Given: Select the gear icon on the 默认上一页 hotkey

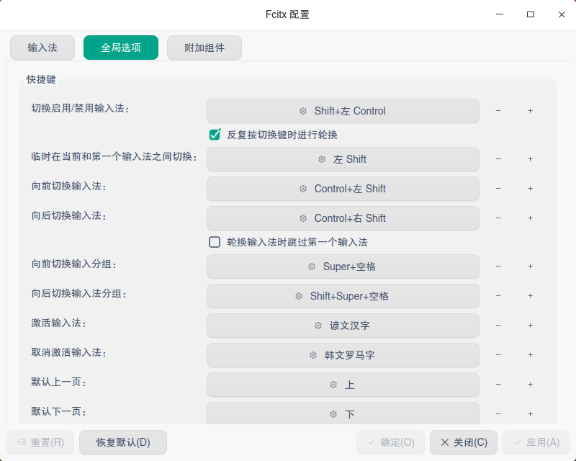Looking at the screenshot, I should coord(333,385).
